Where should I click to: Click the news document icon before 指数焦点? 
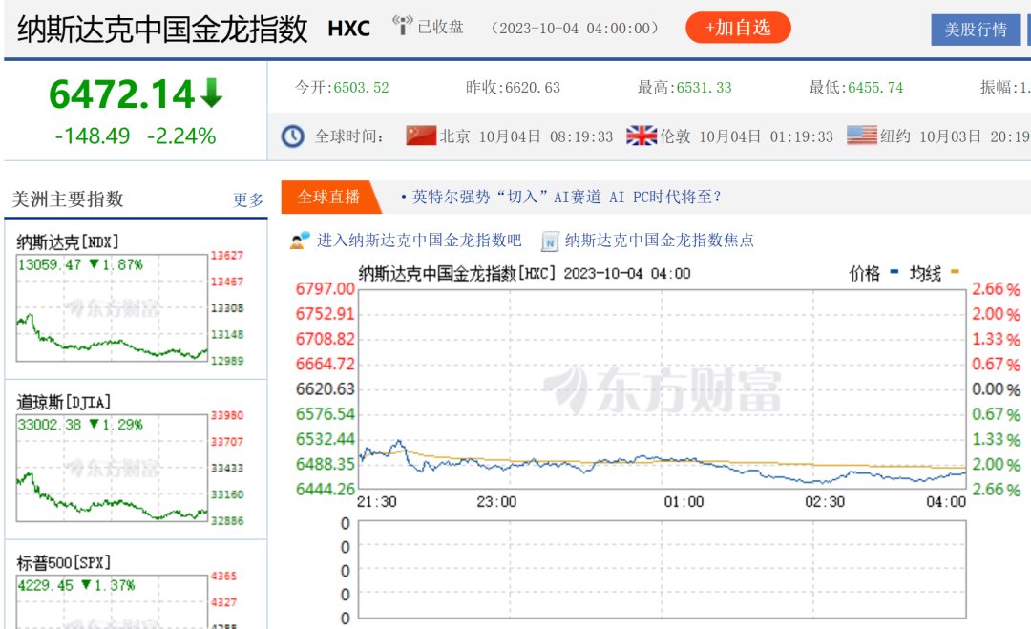550,241
